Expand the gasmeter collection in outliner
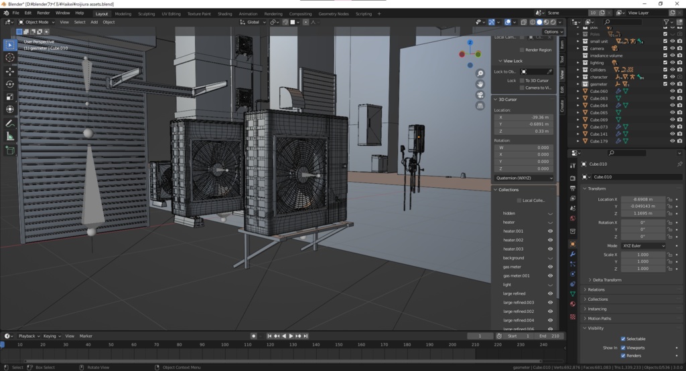 (578, 84)
